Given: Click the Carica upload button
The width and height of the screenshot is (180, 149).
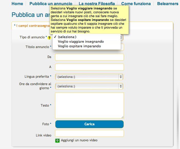Looking at the screenshot, I should [x=89, y=124].
